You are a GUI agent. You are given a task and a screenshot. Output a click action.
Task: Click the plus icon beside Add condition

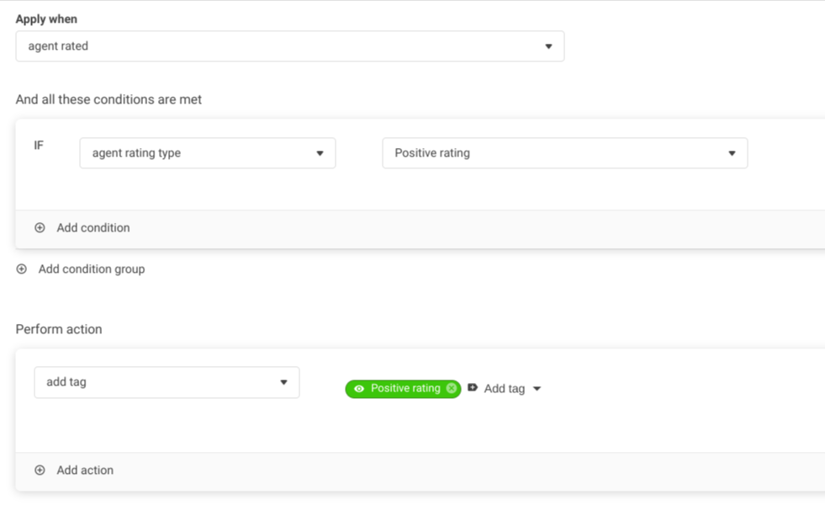[40, 228]
